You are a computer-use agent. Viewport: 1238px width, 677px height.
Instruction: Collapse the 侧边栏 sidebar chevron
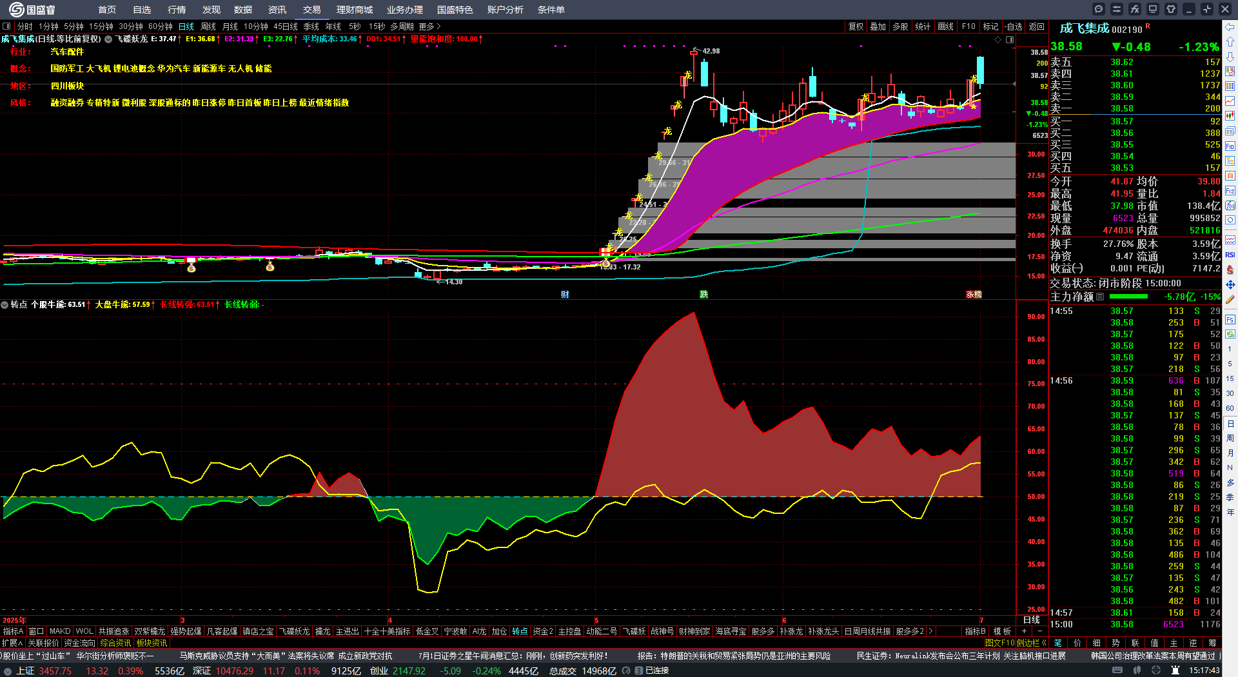click(1044, 643)
